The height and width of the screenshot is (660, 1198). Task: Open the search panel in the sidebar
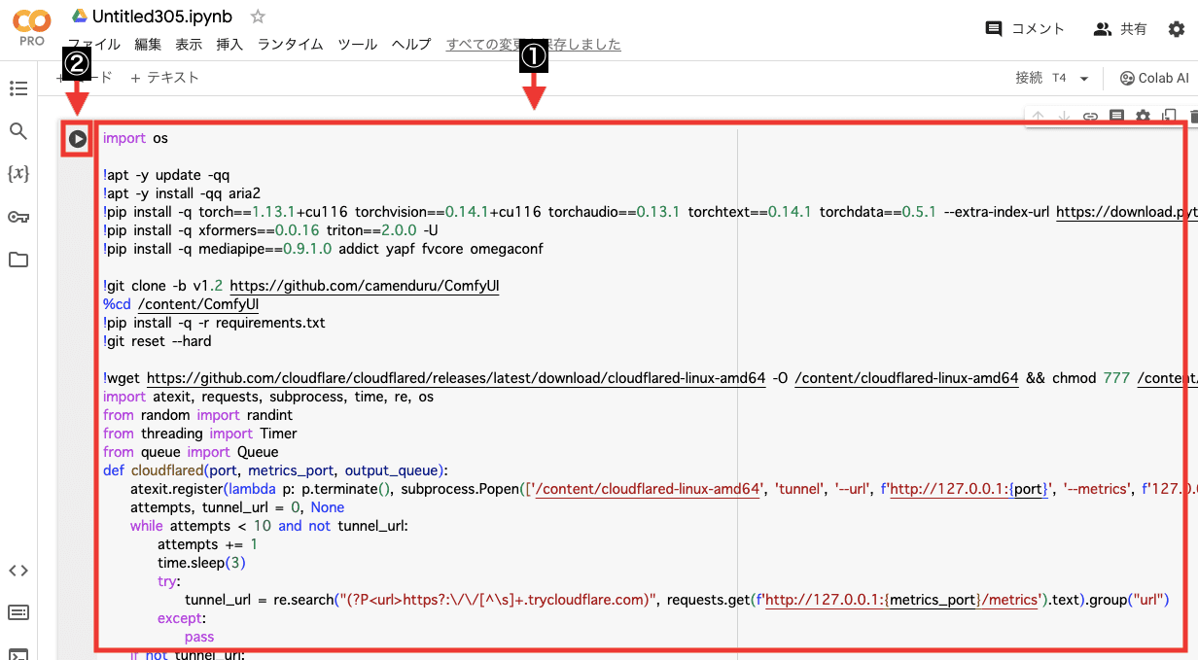pos(18,130)
